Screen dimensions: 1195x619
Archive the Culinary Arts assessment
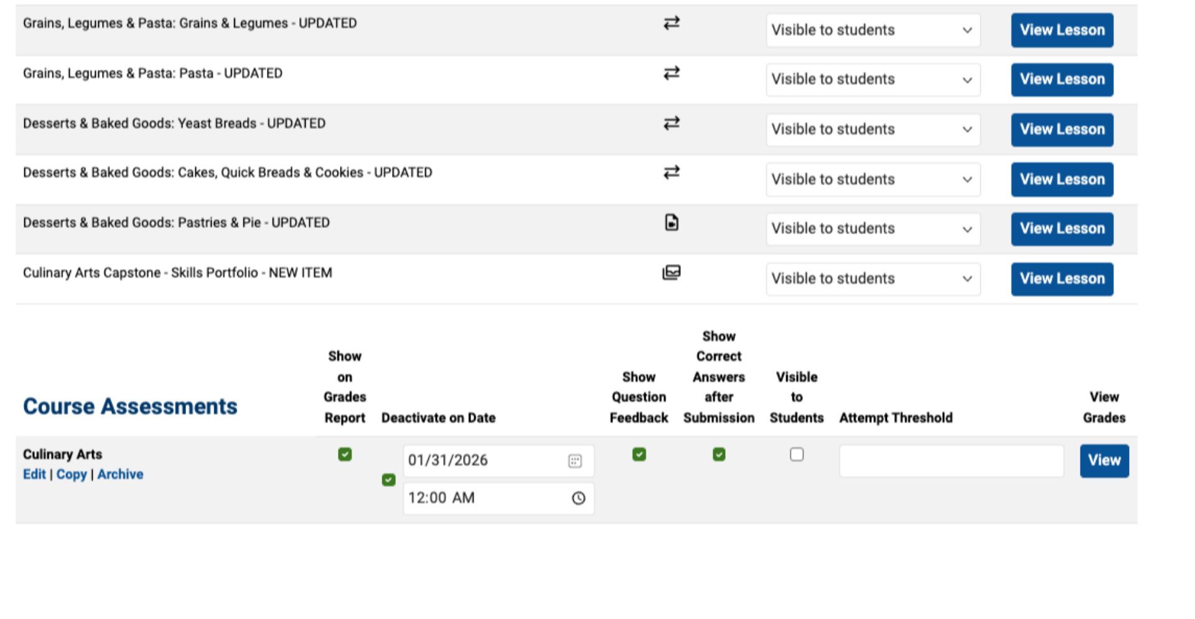click(x=120, y=474)
